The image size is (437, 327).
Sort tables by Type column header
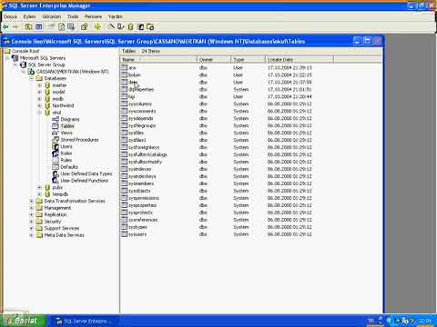pos(249,60)
